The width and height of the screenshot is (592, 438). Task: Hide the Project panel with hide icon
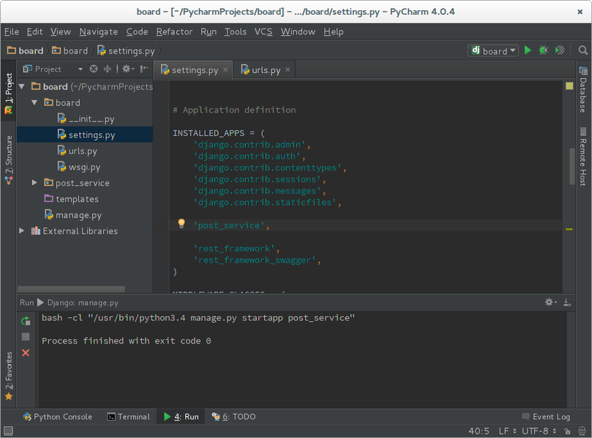[144, 69]
